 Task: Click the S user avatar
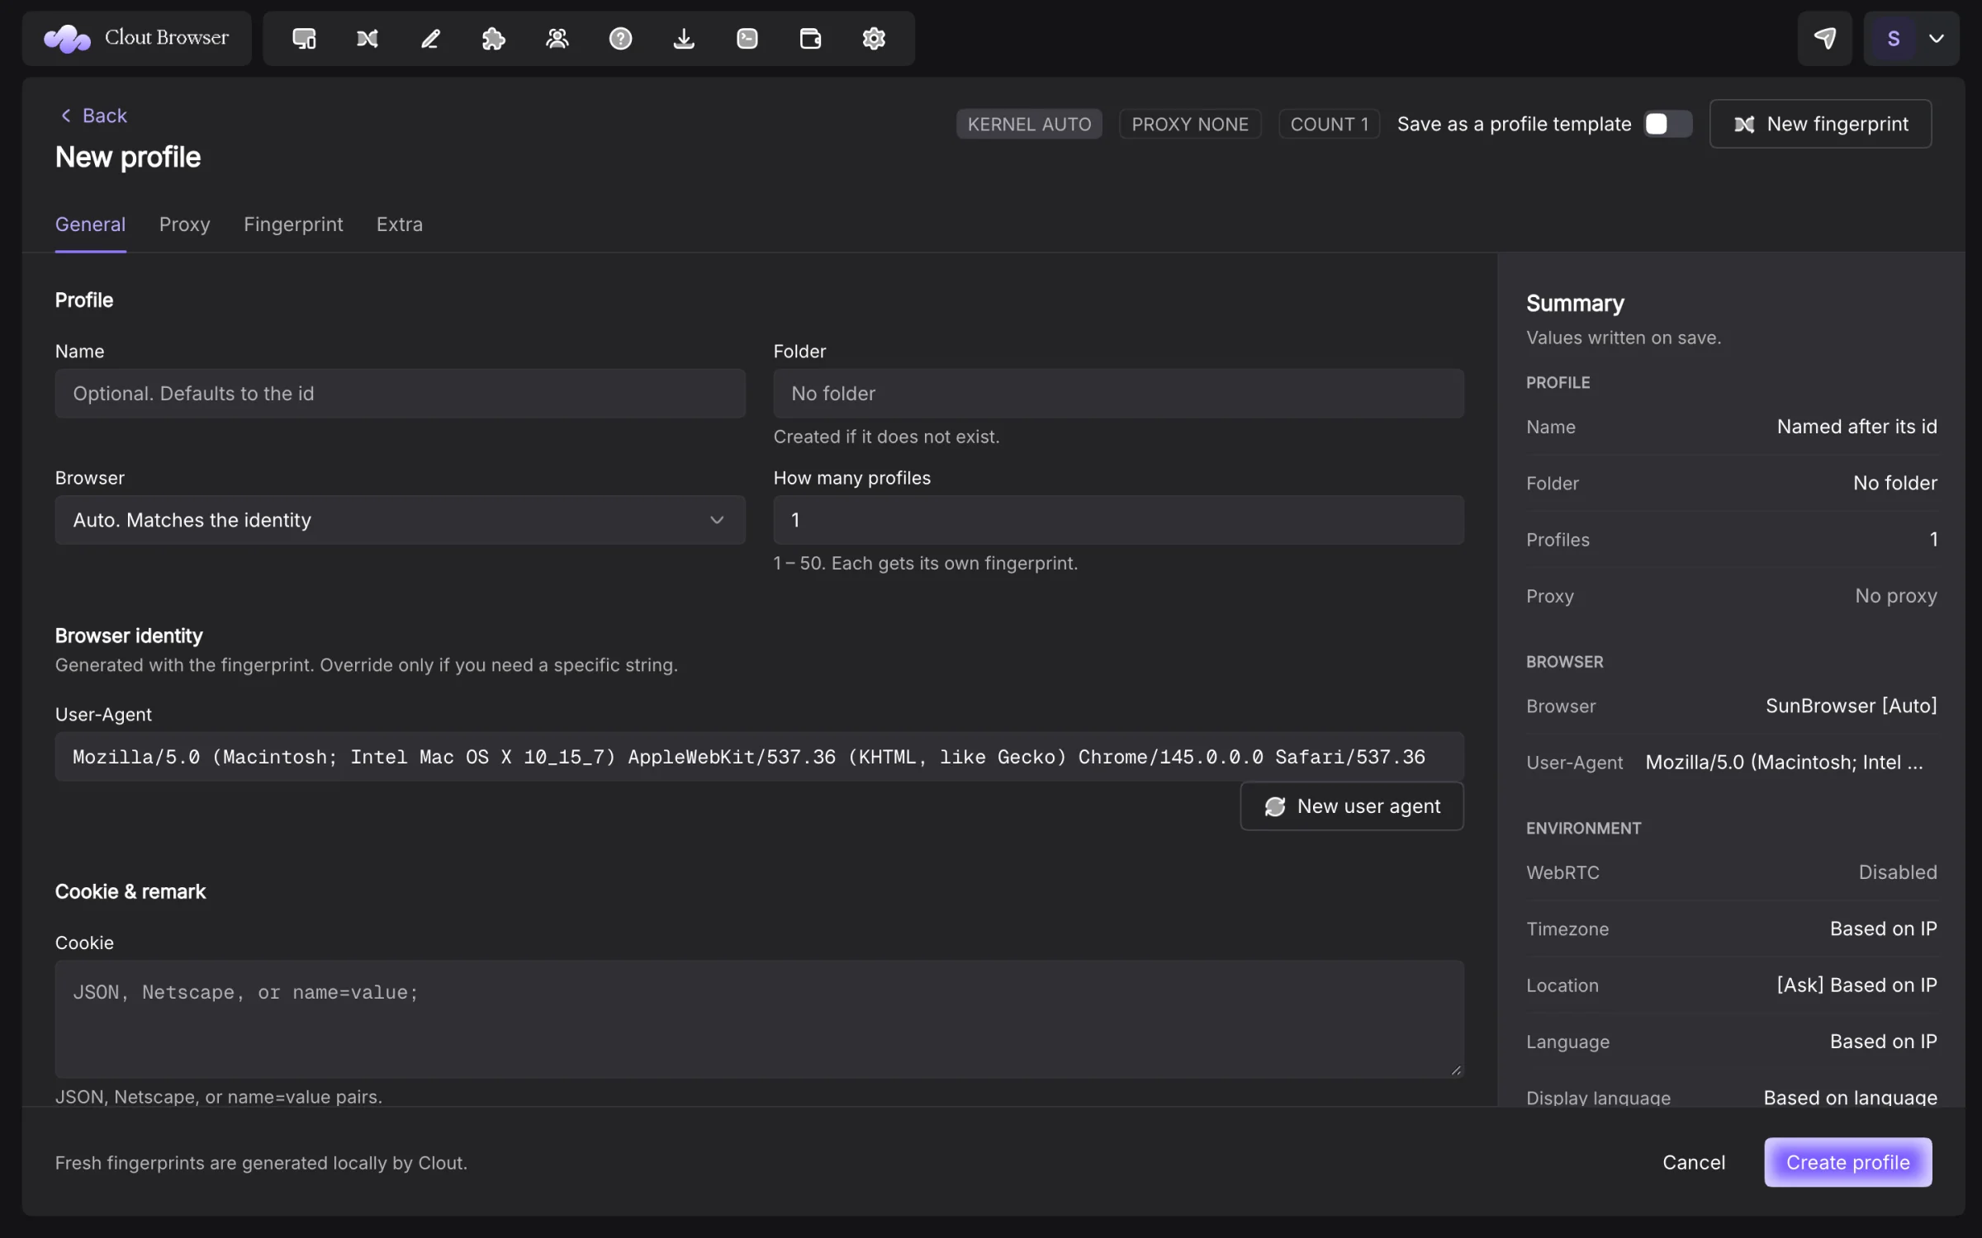1893,38
